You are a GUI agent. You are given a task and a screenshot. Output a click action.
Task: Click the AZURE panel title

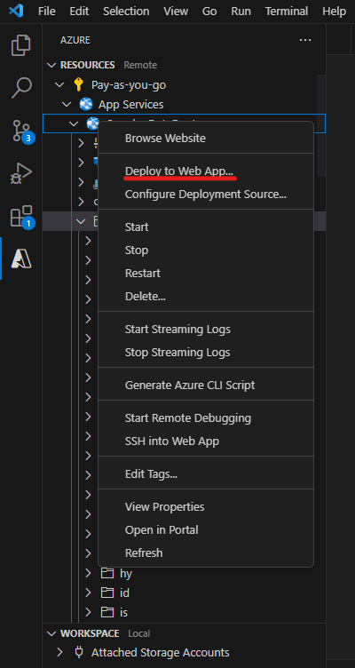pyautogui.click(x=75, y=40)
